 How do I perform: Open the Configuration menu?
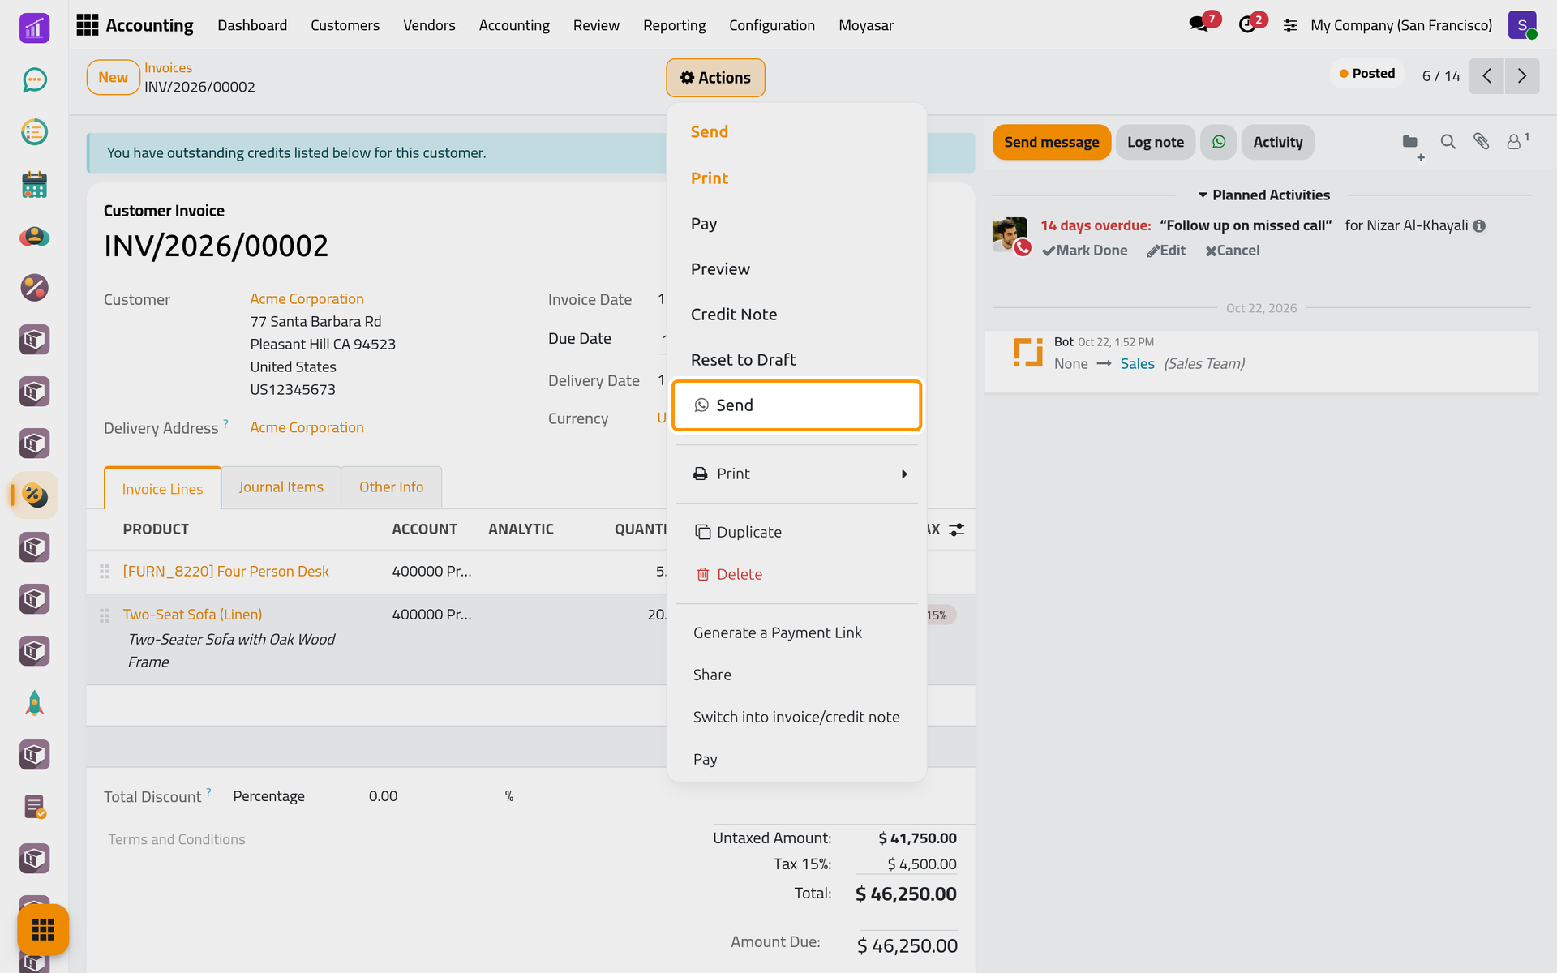(772, 25)
